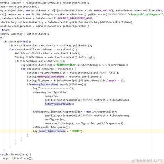Click the watchEvents variable declaration
Screen dimensions: 164x164
click(47, 46)
